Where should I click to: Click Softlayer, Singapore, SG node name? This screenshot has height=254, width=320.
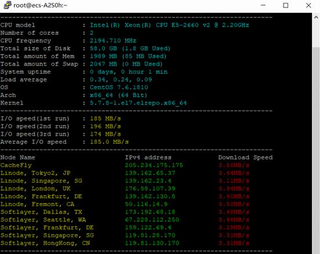(x=47, y=235)
